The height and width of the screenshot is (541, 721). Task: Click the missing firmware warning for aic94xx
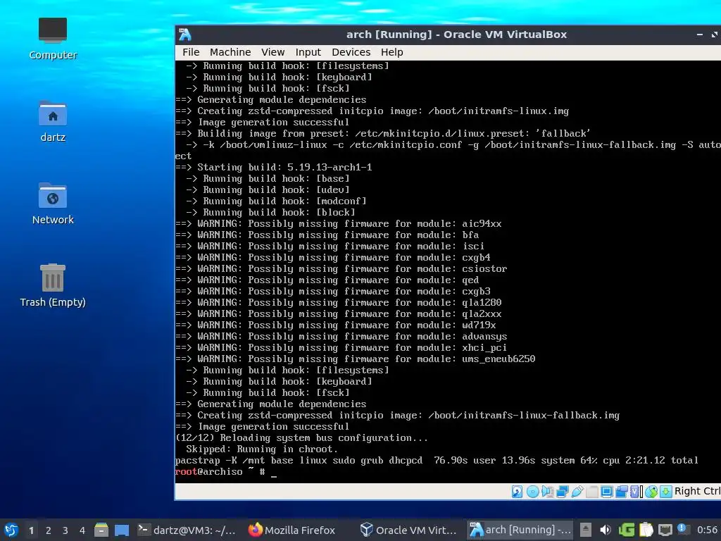click(x=339, y=224)
